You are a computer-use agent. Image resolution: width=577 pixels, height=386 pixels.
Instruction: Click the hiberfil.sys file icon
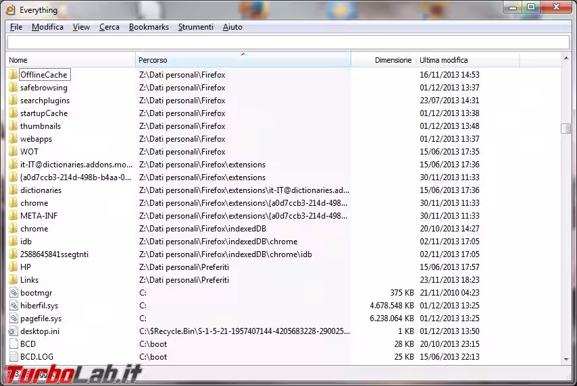[14, 306]
